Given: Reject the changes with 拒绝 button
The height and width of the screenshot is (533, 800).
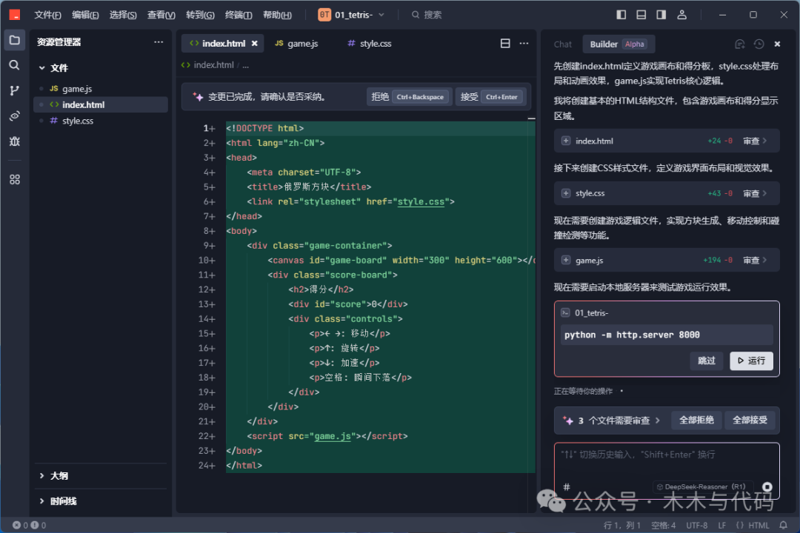Looking at the screenshot, I should click(409, 97).
